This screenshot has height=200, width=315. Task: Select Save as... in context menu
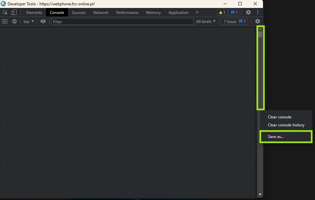tap(286, 137)
